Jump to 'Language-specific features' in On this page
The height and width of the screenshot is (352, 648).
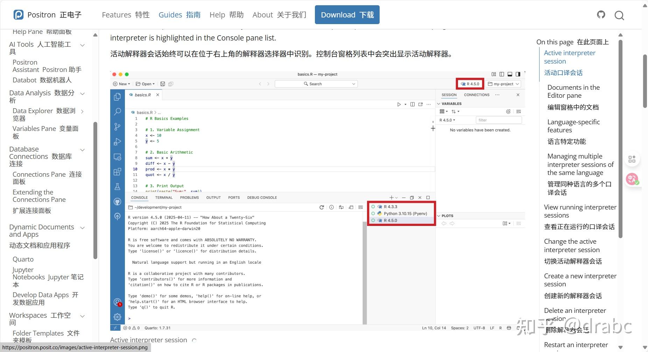point(573,126)
